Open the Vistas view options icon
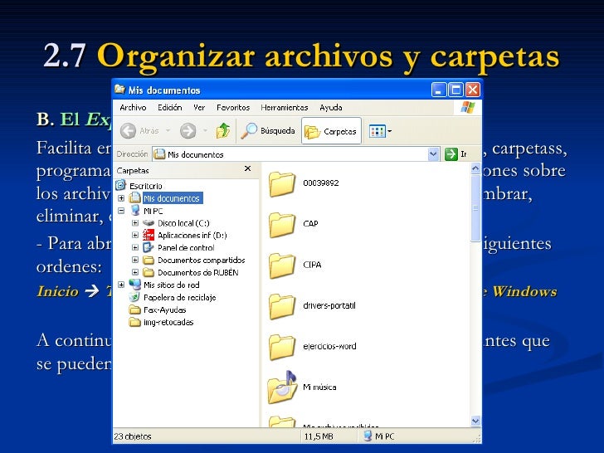This screenshot has width=604, height=453. [377, 131]
